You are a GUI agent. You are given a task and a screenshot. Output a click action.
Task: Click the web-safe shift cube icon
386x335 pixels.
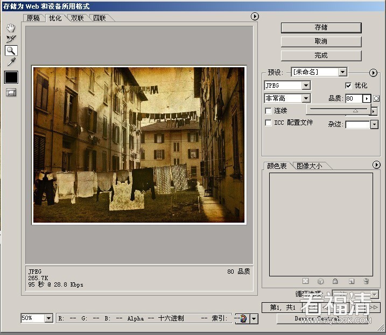coord(320,281)
